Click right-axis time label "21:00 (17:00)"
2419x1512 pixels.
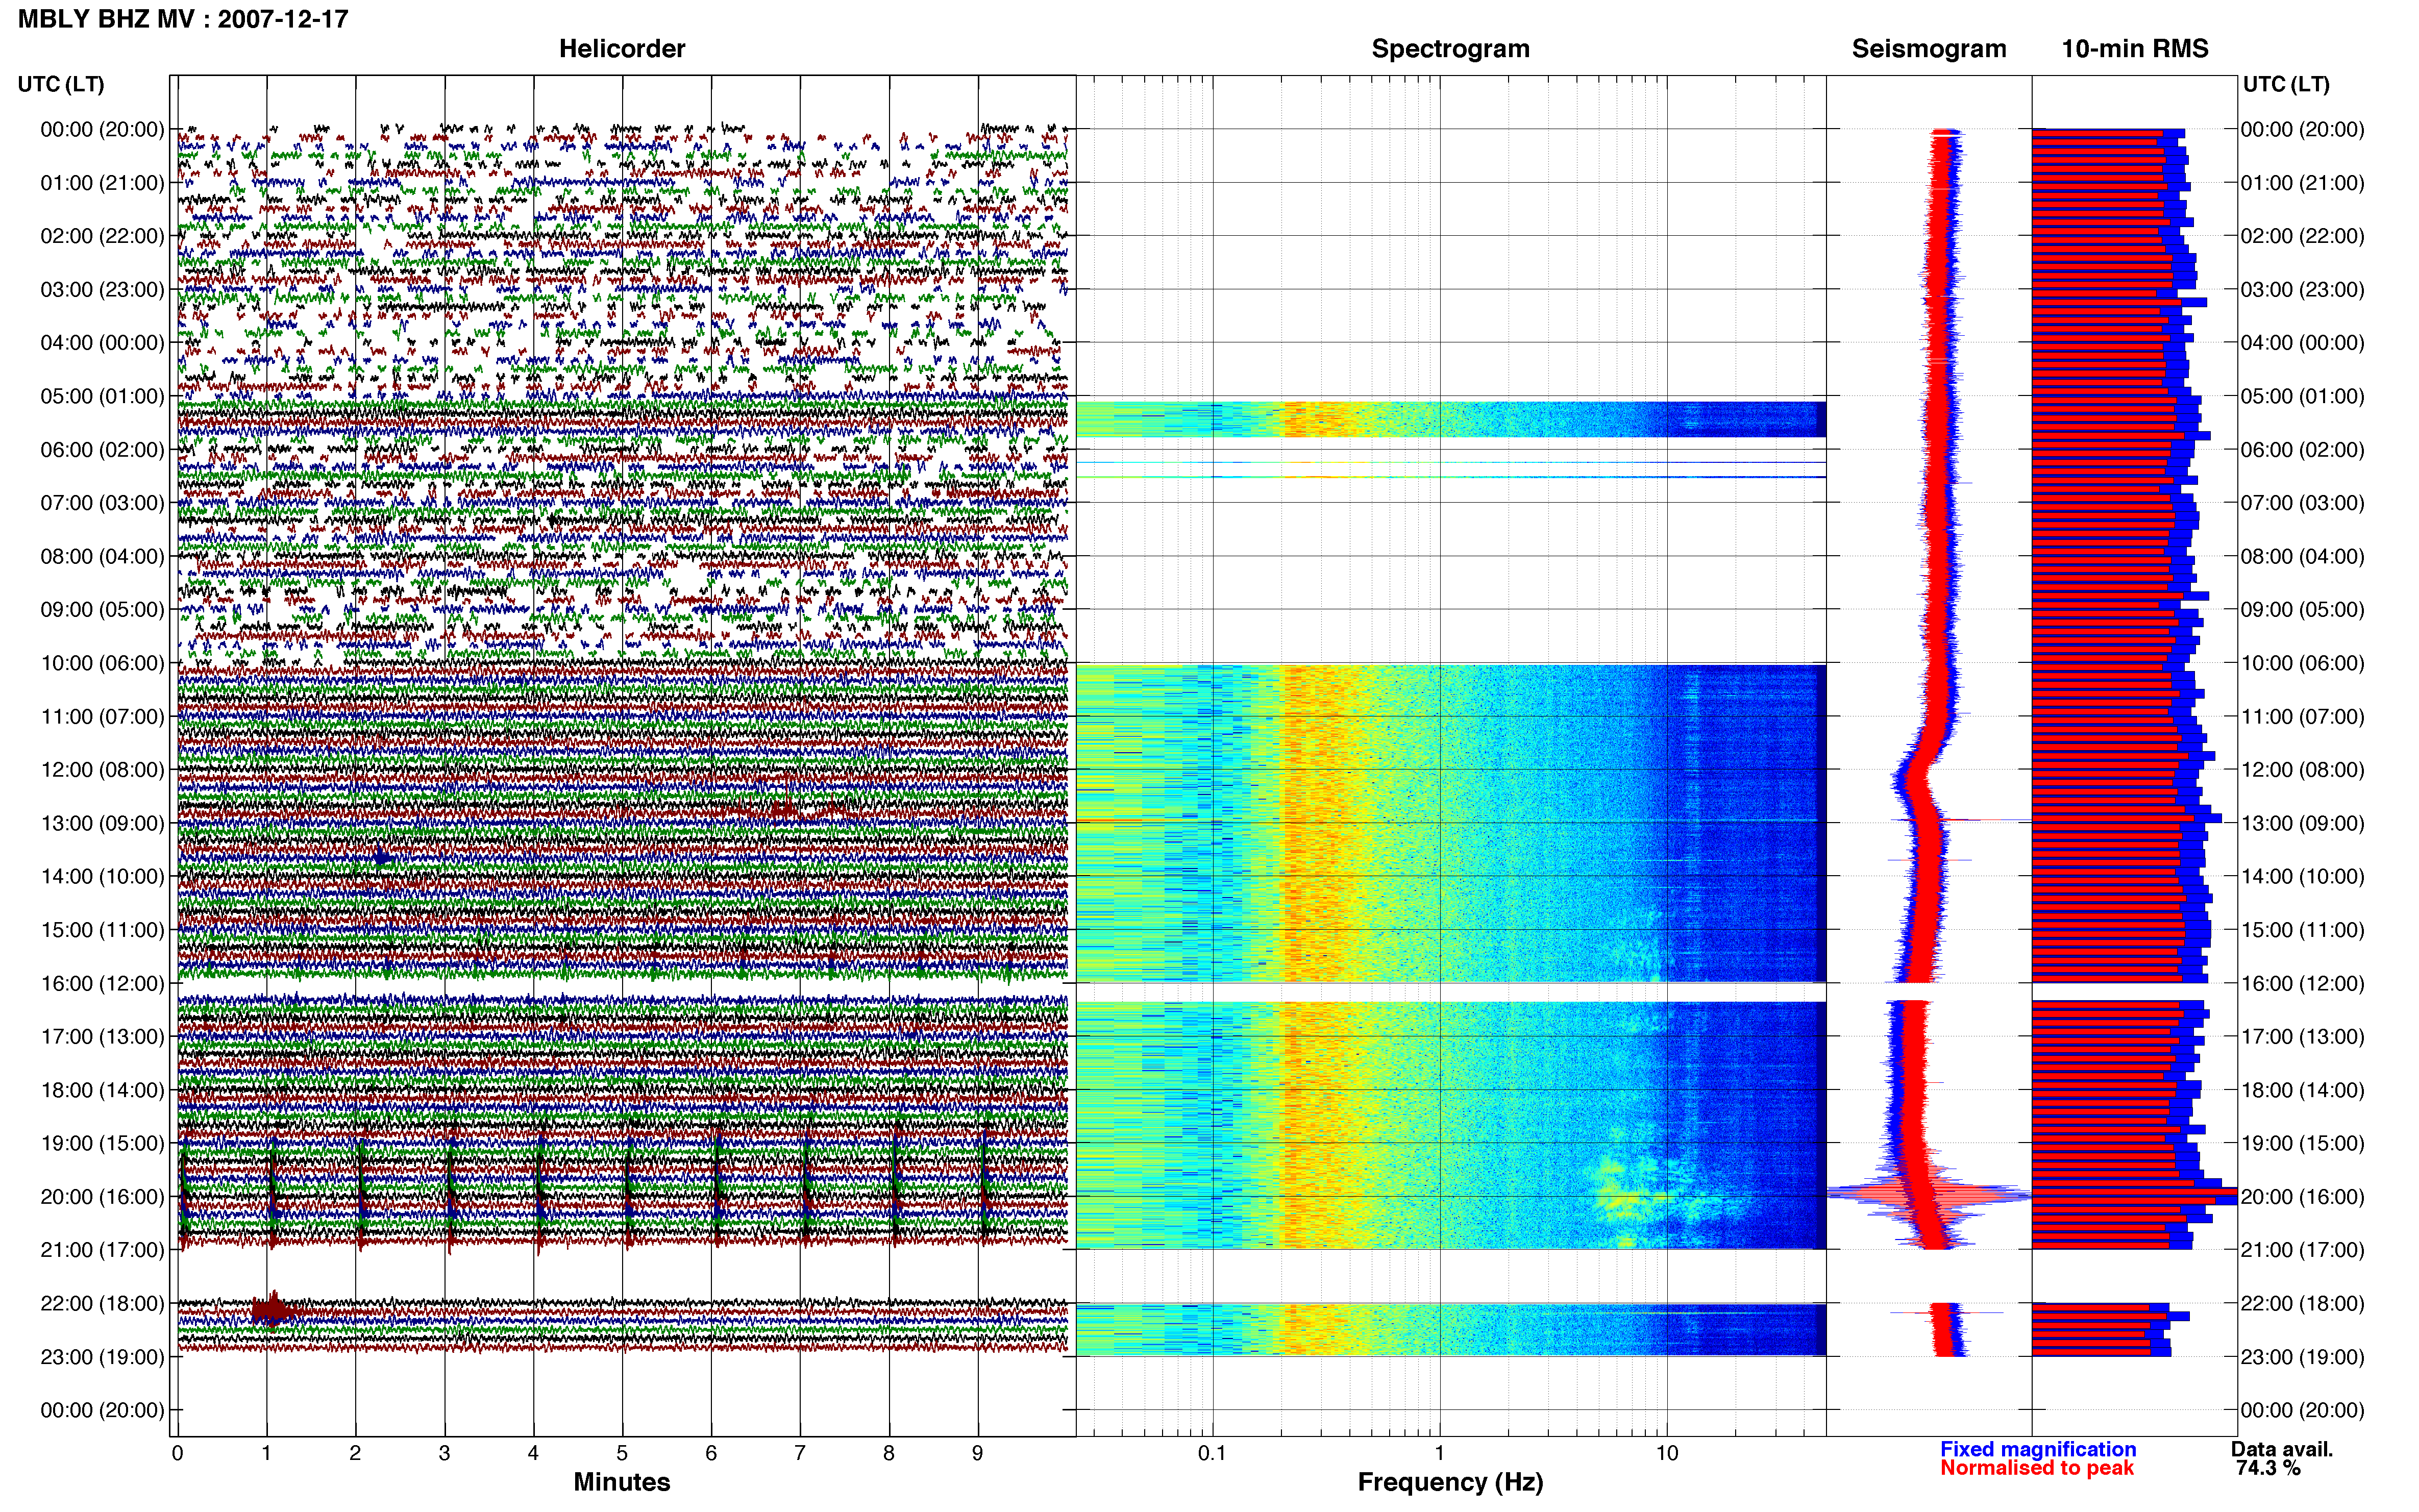(2302, 1249)
